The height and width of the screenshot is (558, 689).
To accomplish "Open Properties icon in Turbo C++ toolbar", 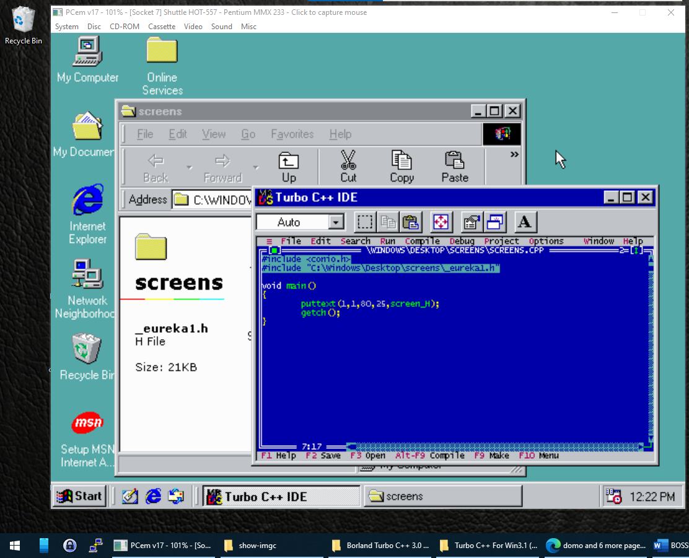I will tap(472, 222).
